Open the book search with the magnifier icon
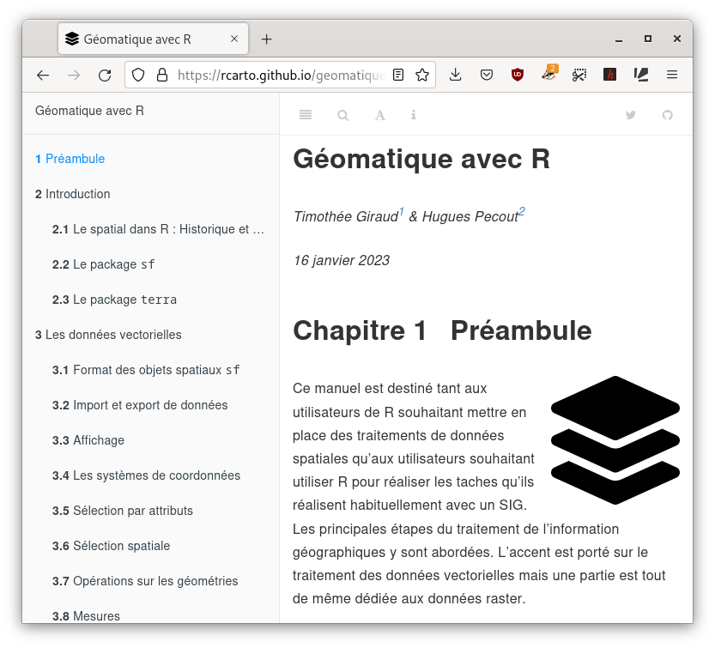This screenshot has height=648, width=715. click(x=342, y=115)
